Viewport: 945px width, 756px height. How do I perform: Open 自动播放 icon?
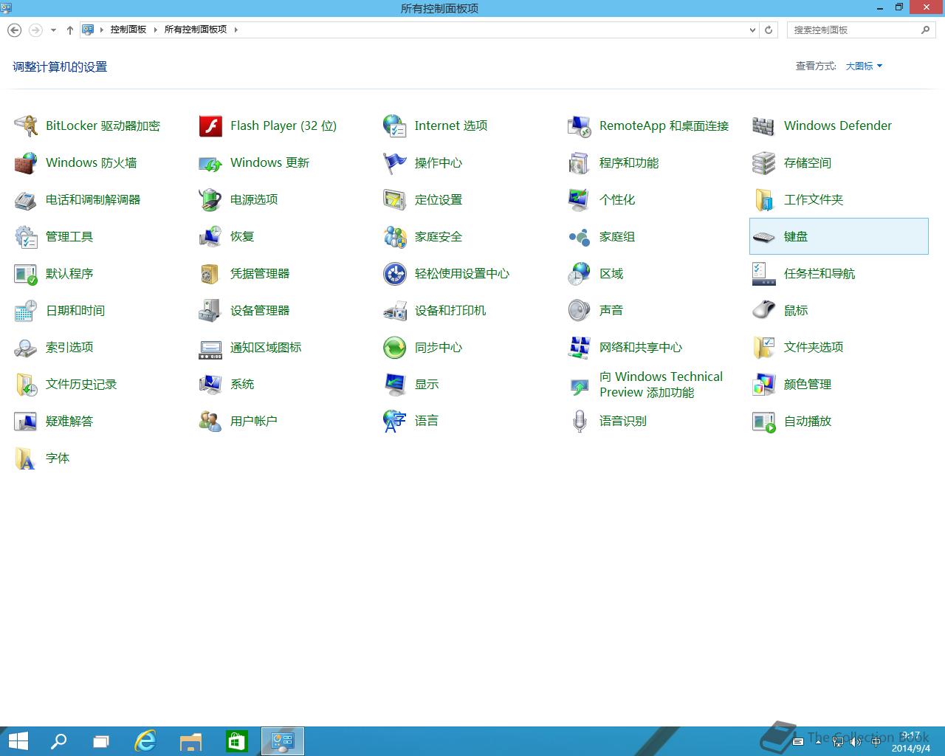pos(764,421)
